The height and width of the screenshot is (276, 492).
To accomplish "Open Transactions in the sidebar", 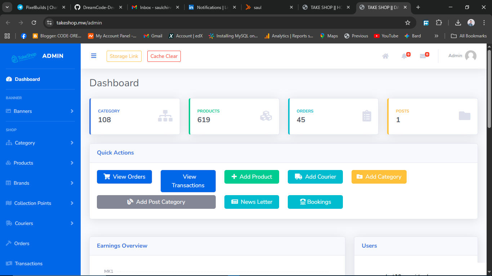I will pyautogui.click(x=28, y=263).
